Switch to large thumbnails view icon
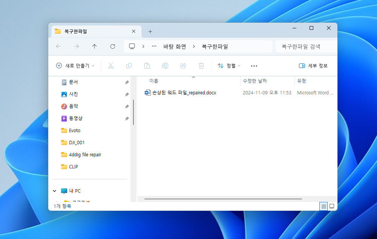Viewport: 377px width, 239px height. [x=332, y=206]
